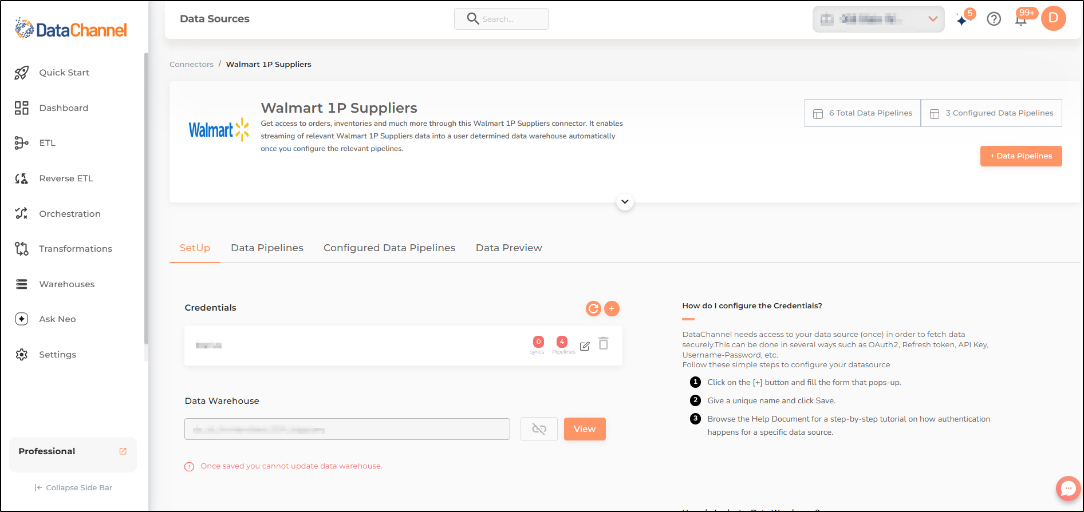This screenshot has width=1084, height=512.
Task: Refresh the credentials list
Action: click(x=593, y=309)
